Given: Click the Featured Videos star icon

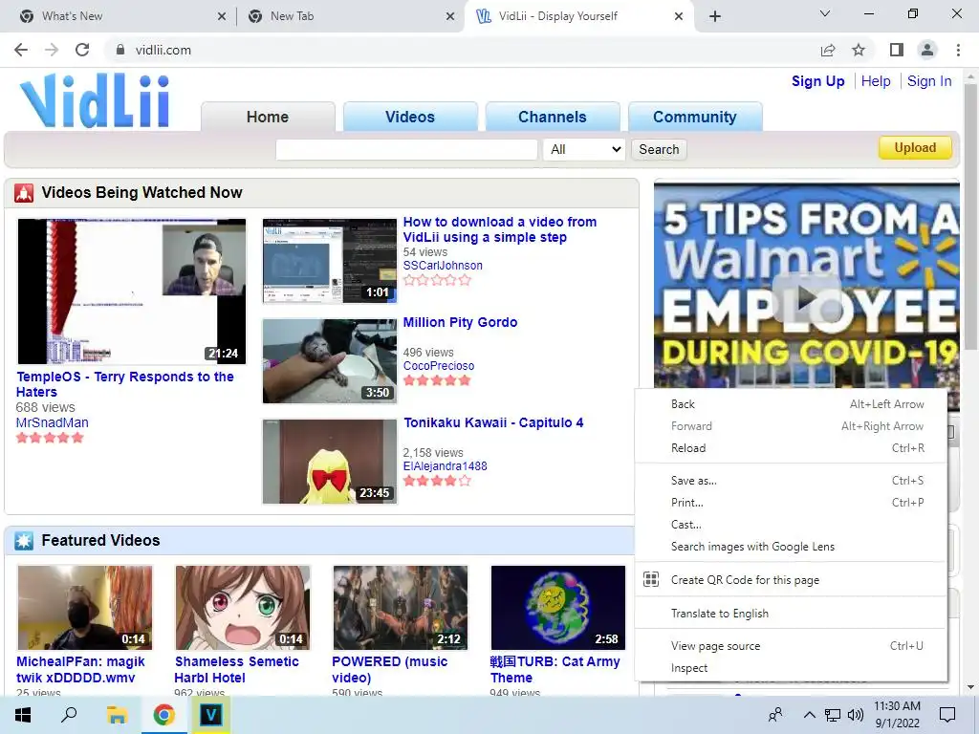Looking at the screenshot, I should [24, 541].
